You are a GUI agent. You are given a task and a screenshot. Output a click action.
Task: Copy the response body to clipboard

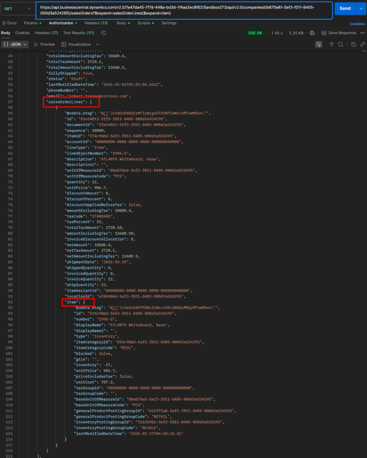[353, 44]
